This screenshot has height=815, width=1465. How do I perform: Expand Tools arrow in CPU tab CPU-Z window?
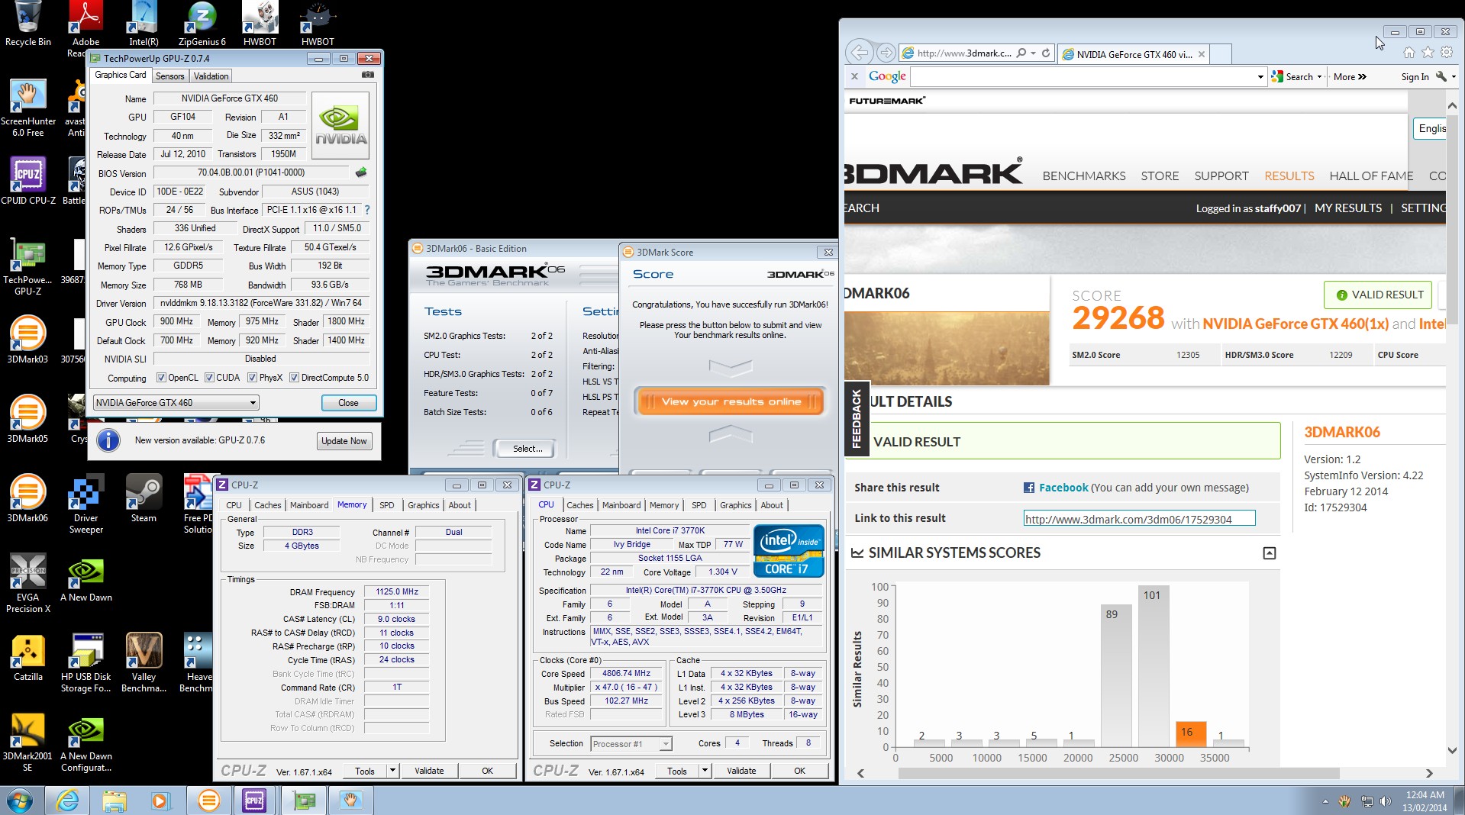click(705, 771)
